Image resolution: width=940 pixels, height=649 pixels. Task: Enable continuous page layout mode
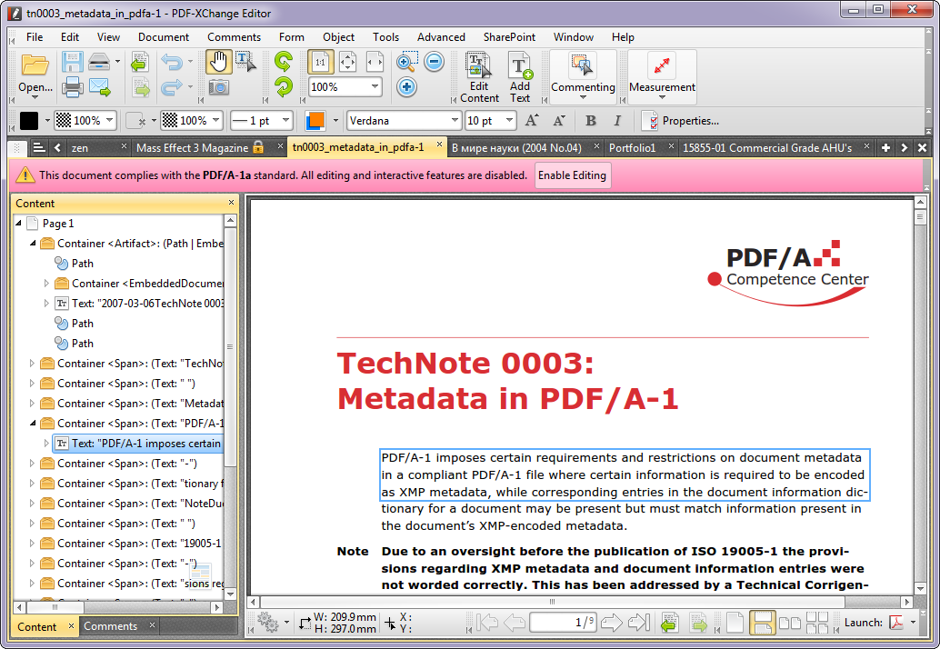[762, 623]
